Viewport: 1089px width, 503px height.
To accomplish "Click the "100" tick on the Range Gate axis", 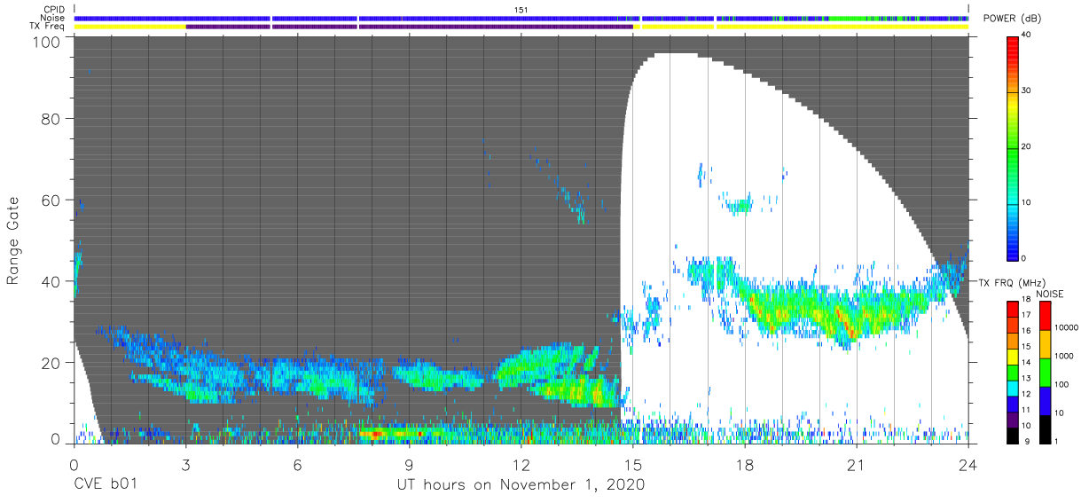I will pos(47,42).
